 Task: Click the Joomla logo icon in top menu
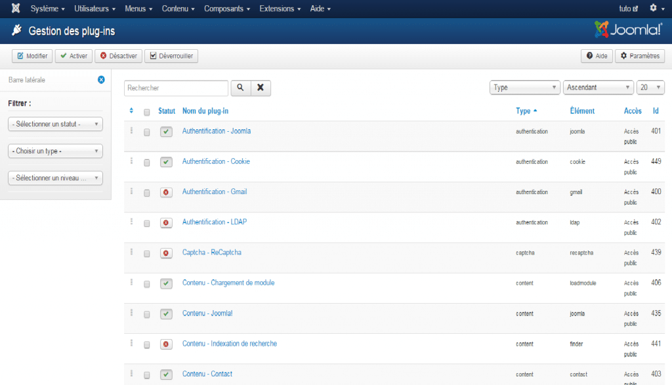16,9
